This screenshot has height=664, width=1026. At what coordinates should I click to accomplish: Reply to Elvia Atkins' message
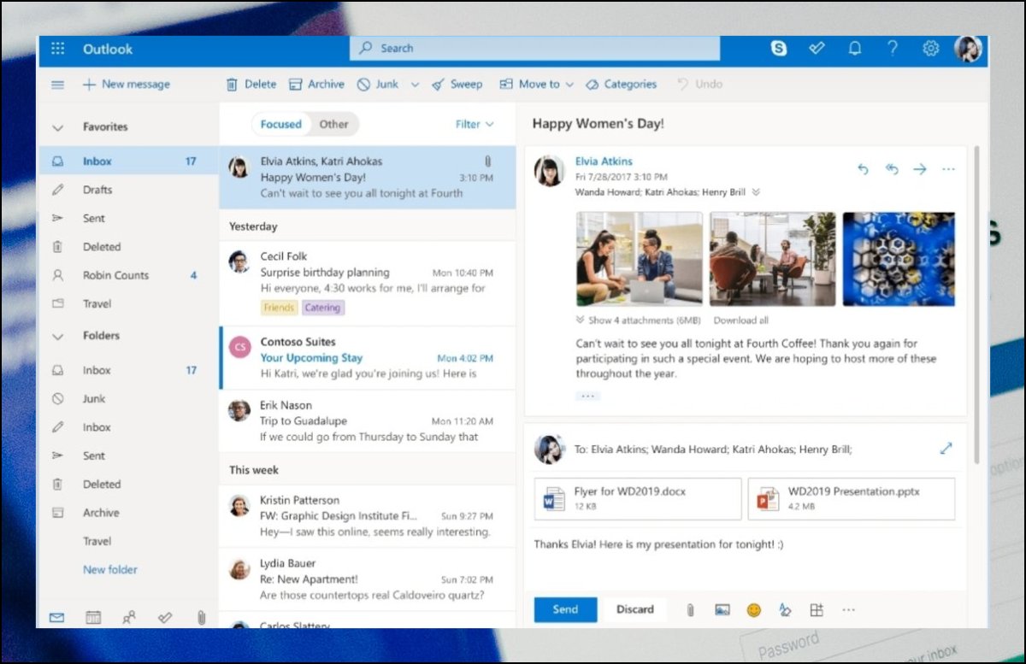click(x=863, y=169)
